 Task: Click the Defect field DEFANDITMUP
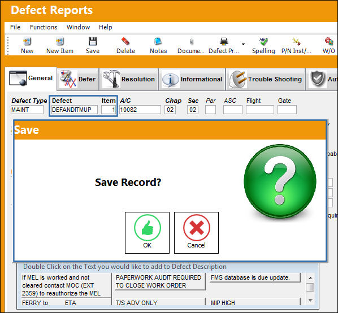tap(75, 110)
